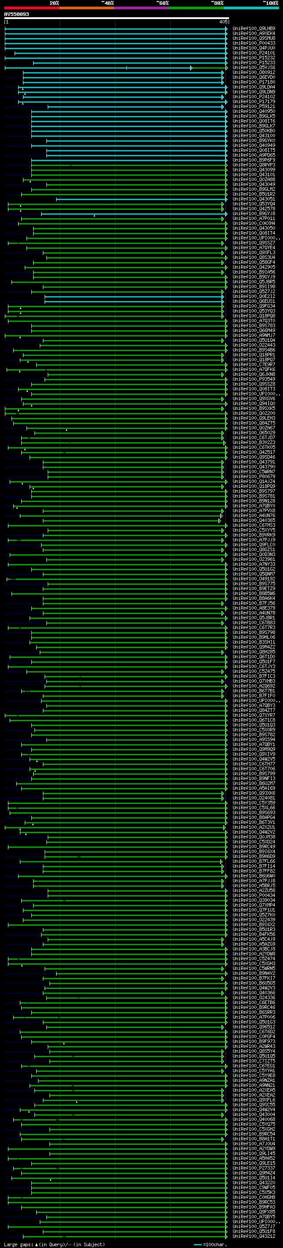Select the query label AV550093

16,14
